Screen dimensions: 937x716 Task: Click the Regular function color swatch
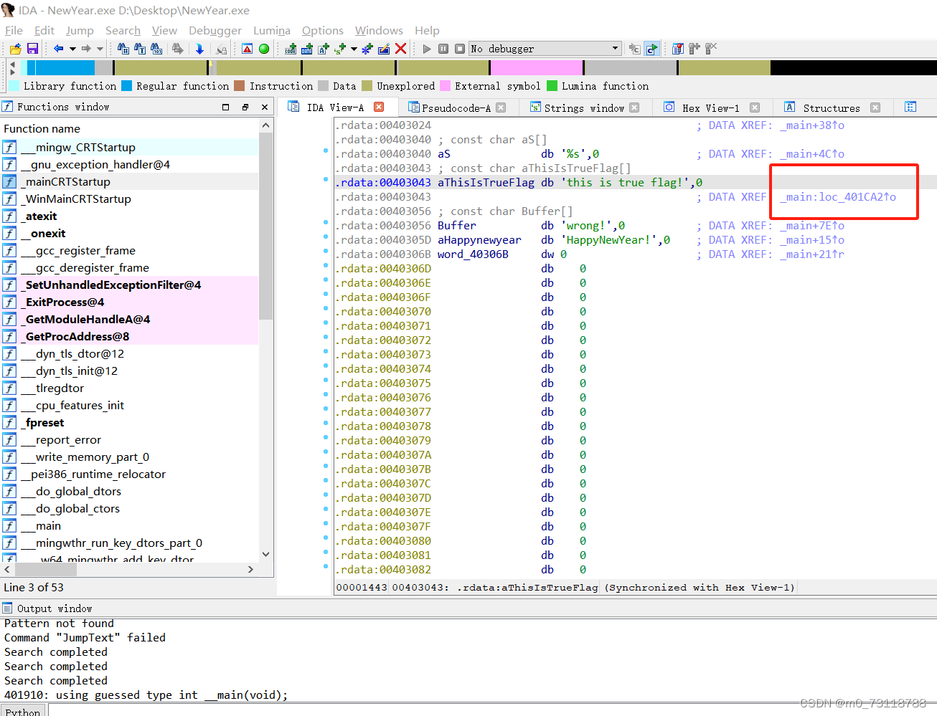[126, 85]
